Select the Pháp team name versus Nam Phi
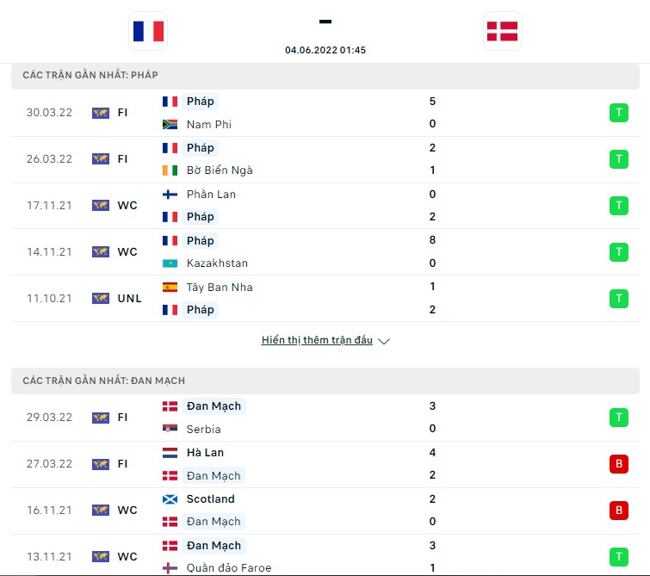This screenshot has height=576, width=650. tap(201, 102)
